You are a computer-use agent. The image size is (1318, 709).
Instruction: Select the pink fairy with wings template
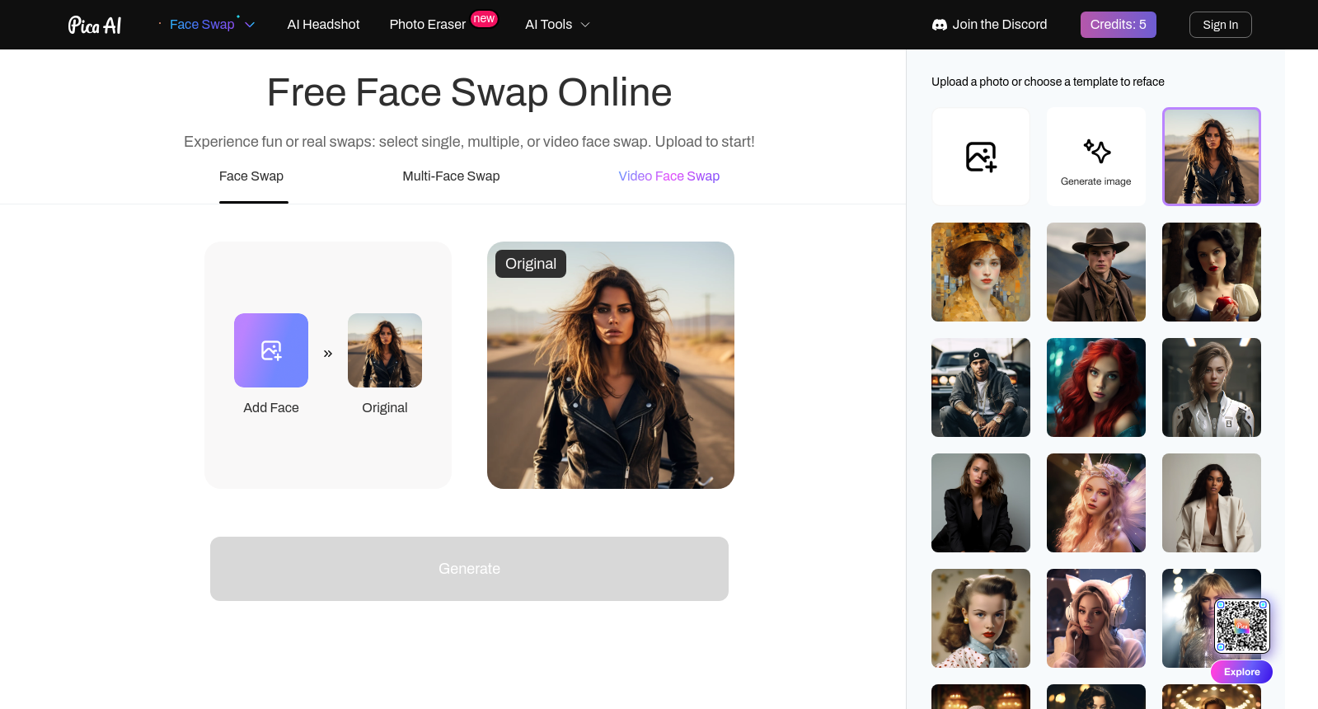[x=1096, y=503]
